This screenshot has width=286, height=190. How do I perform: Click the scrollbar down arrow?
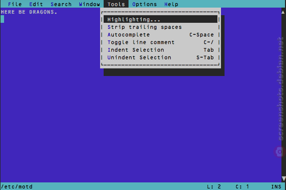pos(283,178)
